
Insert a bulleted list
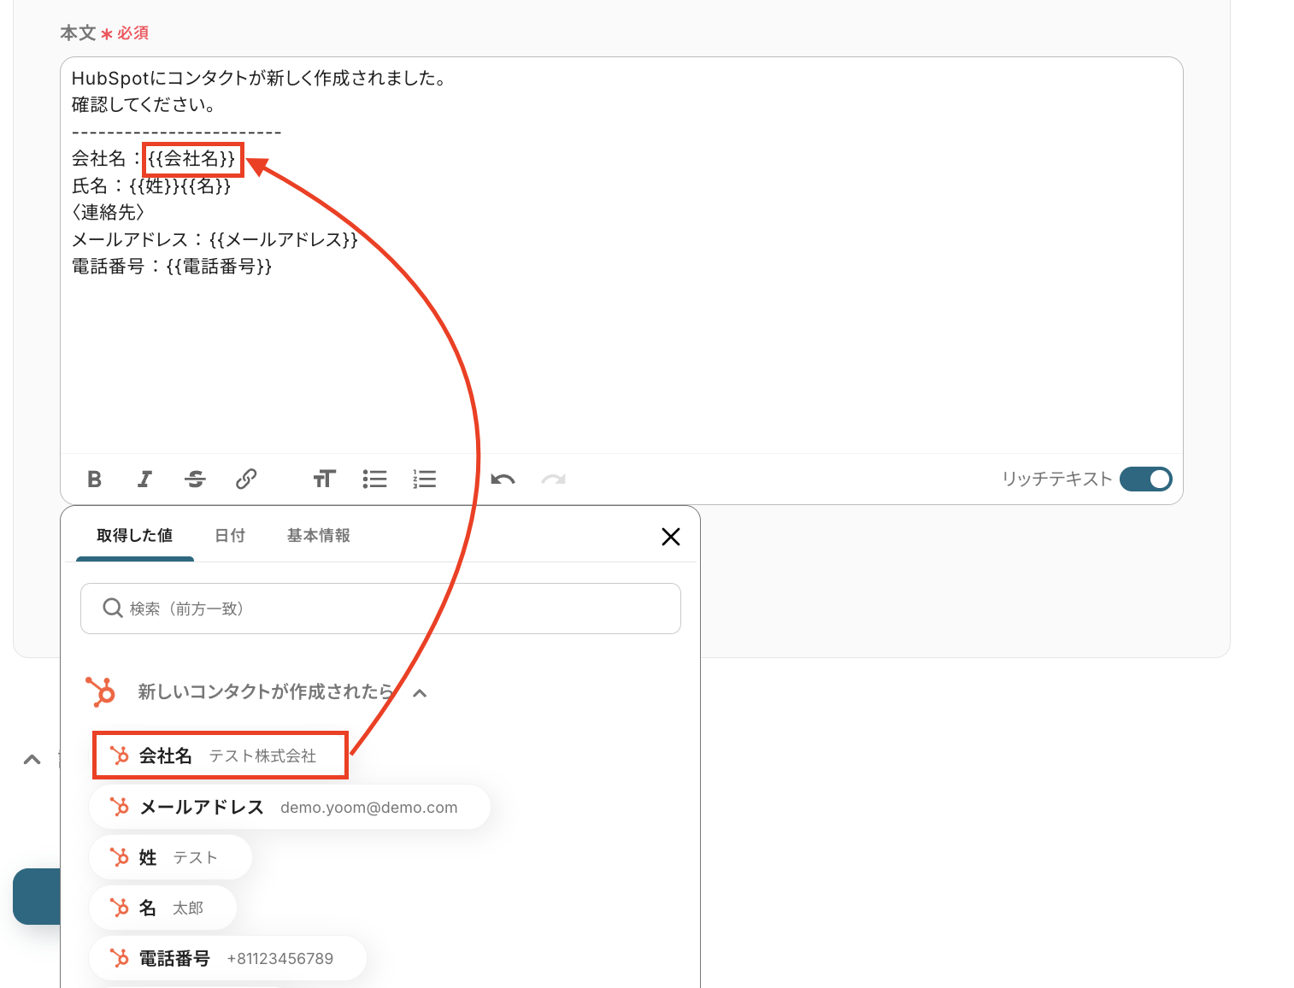374,479
